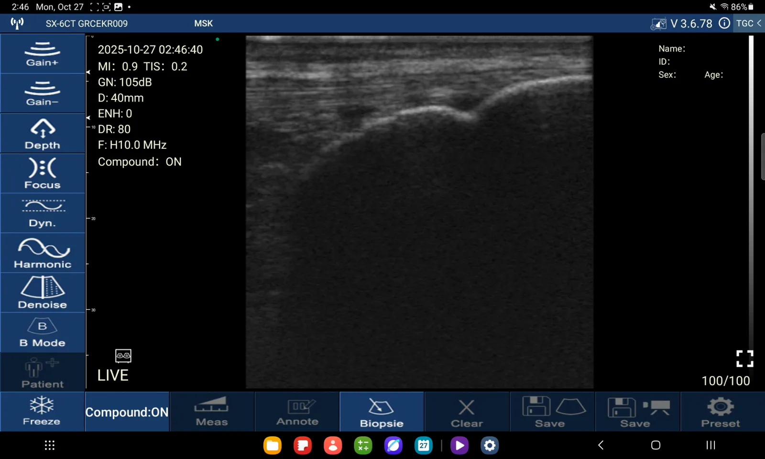
Task: Click the cine loop icon above LIVE
Action: pyautogui.click(x=123, y=356)
